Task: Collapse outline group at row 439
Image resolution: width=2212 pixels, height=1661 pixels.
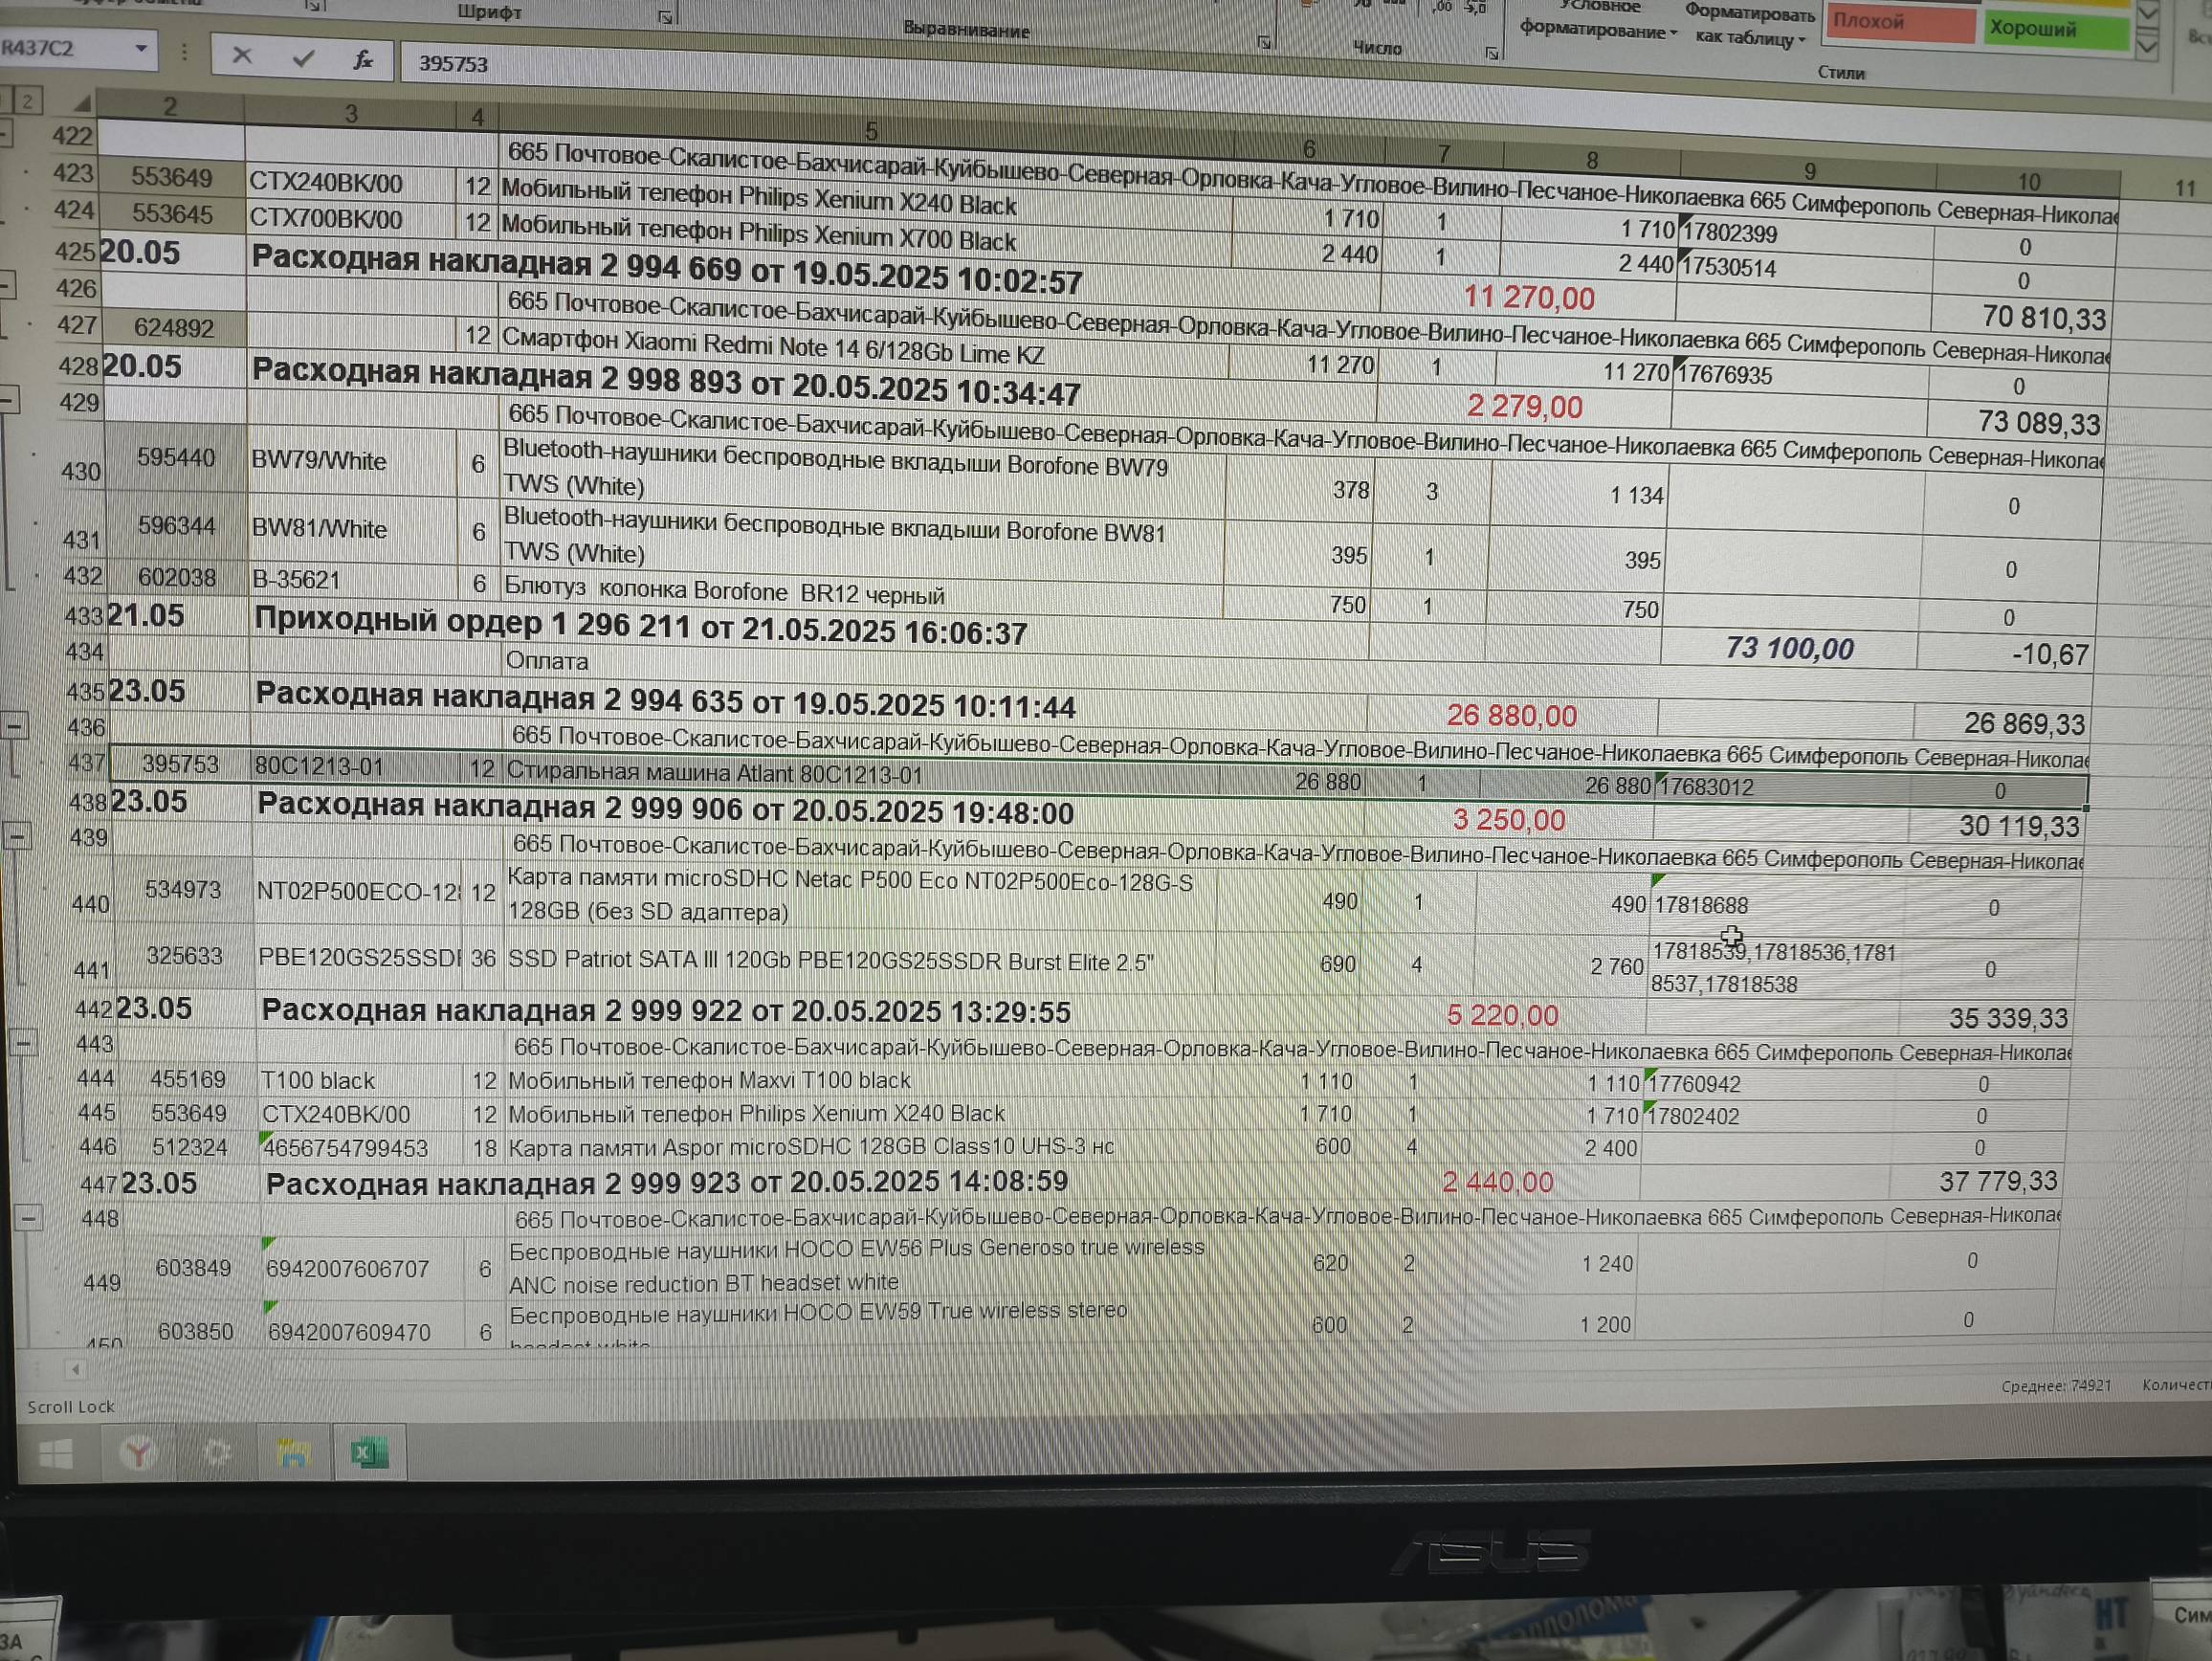Action: (18, 835)
